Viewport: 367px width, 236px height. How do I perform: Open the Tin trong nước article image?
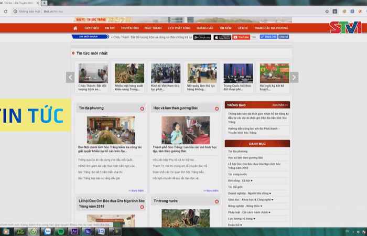point(186,218)
